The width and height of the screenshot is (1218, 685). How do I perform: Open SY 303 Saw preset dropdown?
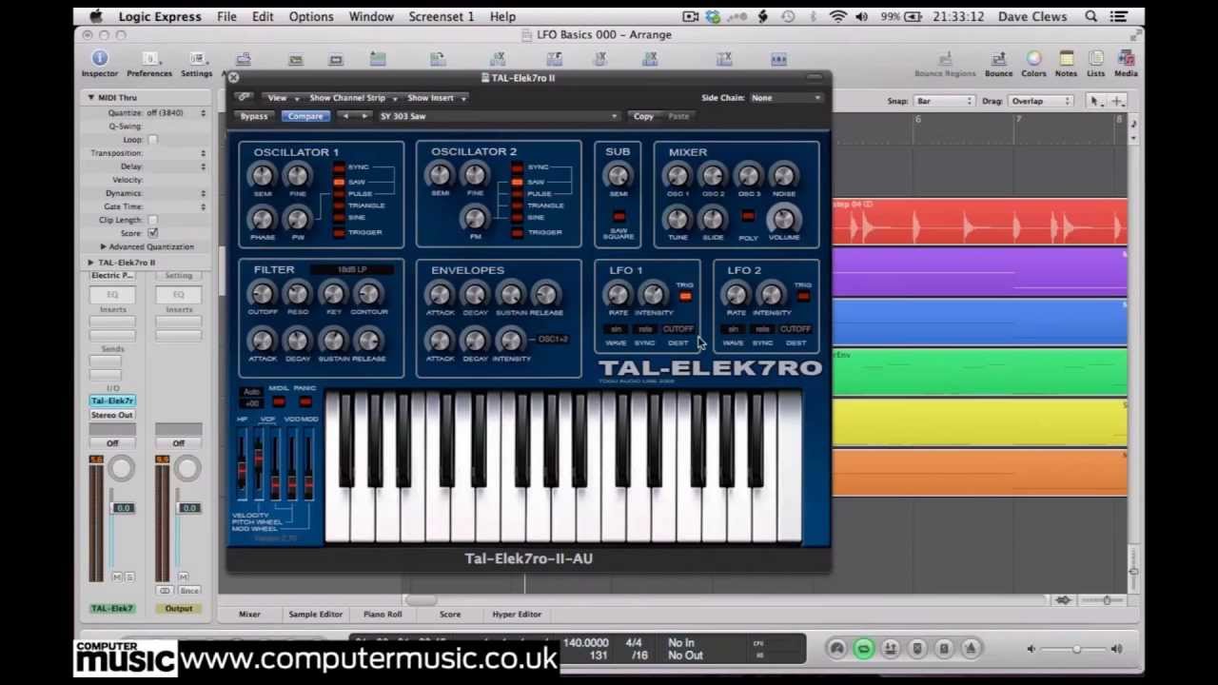click(x=498, y=116)
